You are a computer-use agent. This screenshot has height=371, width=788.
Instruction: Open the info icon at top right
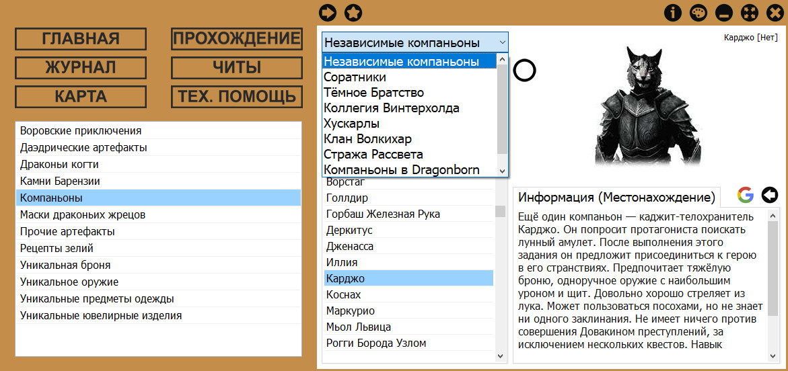672,13
